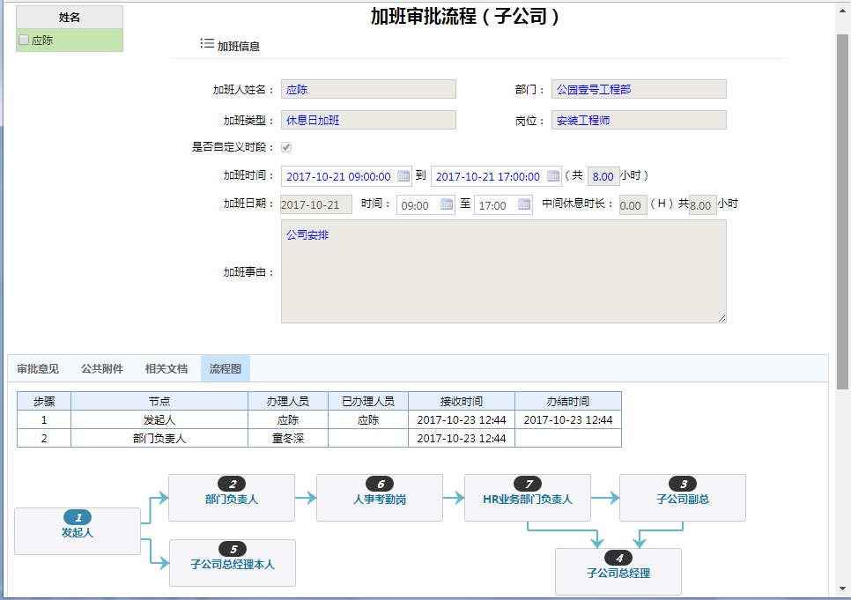The image size is (851, 600).
Task: Toggle the 是否自定义时段 checkbox
Action: tap(286, 148)
